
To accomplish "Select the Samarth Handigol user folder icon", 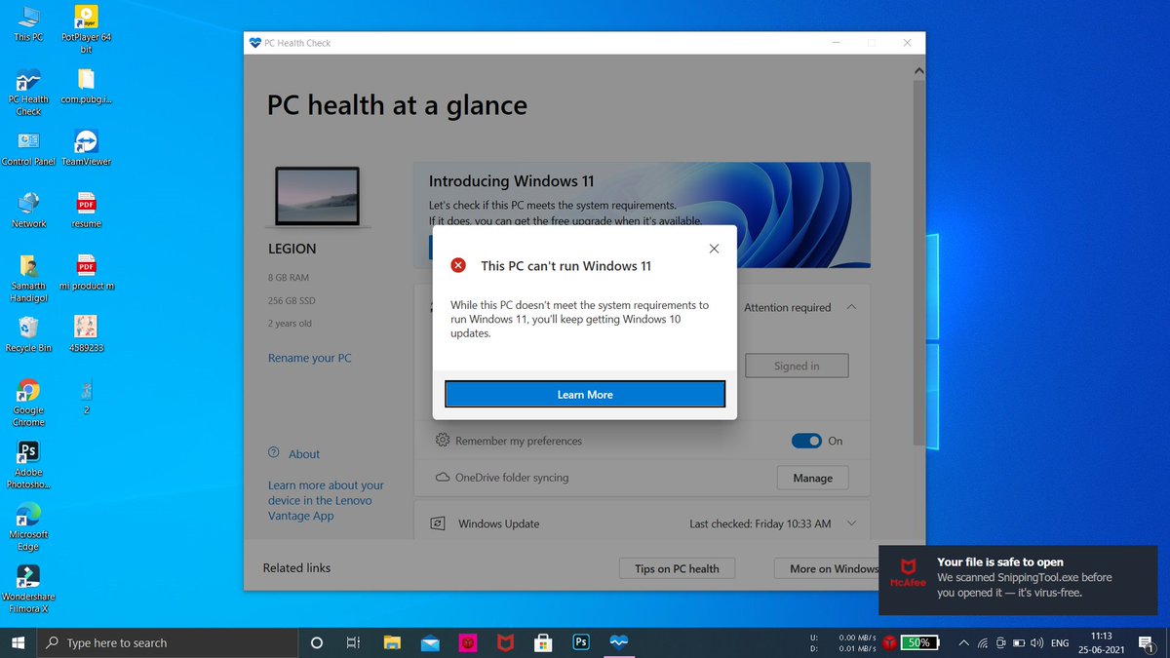I will (x=28, y=279).
